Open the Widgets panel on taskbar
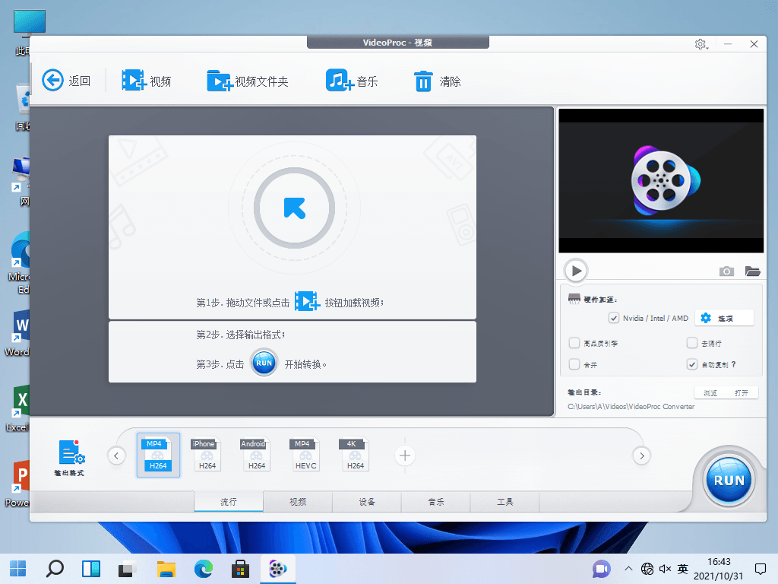 [91, 569]
